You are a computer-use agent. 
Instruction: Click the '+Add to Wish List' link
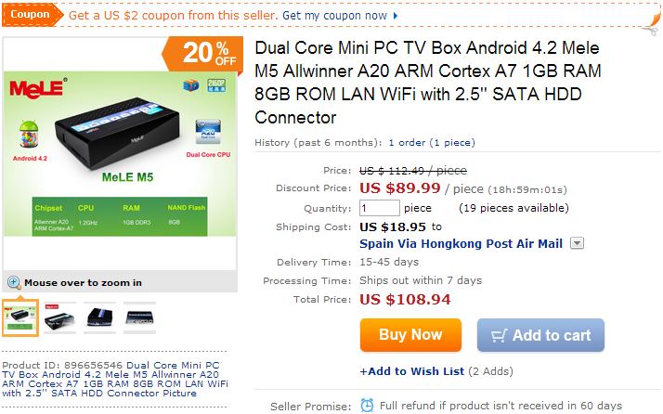pos(411,371)
